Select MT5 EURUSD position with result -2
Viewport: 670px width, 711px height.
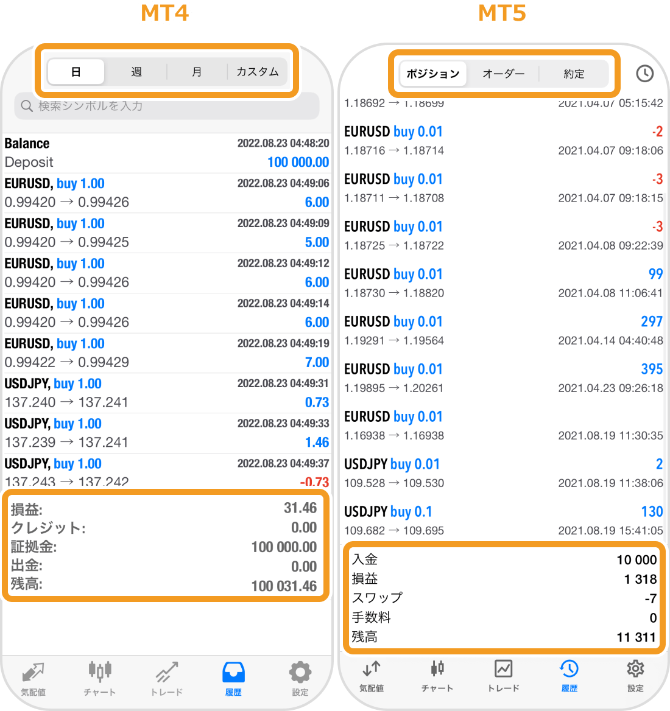504,141
